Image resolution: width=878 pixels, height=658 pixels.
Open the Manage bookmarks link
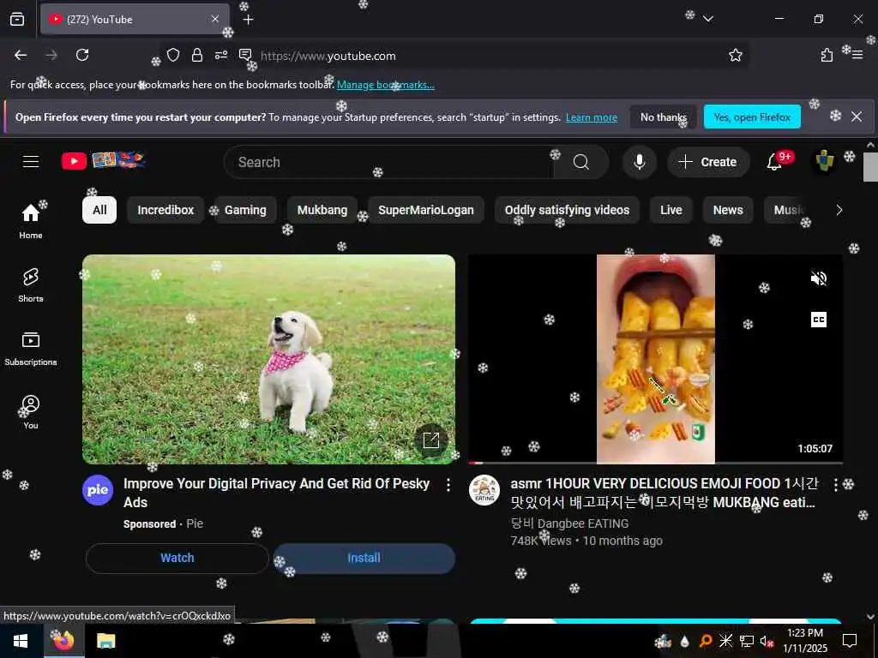click(x=385, y=85)
